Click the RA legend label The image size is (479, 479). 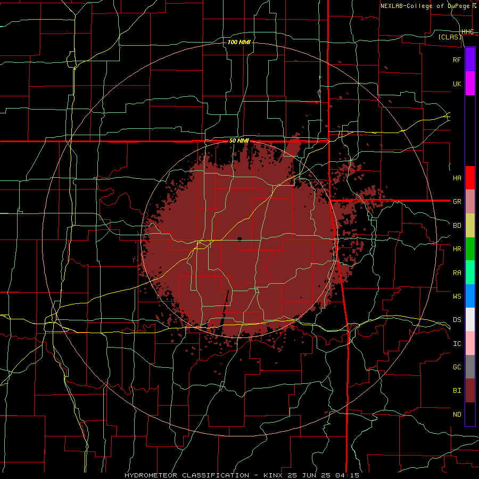(457, 272)
